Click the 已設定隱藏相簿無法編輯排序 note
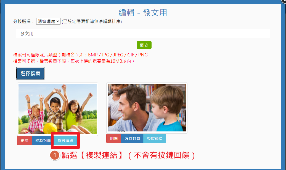Screen dimensions: 286x170 pos(92,21)
